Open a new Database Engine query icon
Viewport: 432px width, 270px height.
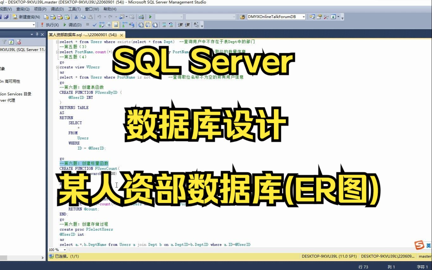(x=46, y=17)
